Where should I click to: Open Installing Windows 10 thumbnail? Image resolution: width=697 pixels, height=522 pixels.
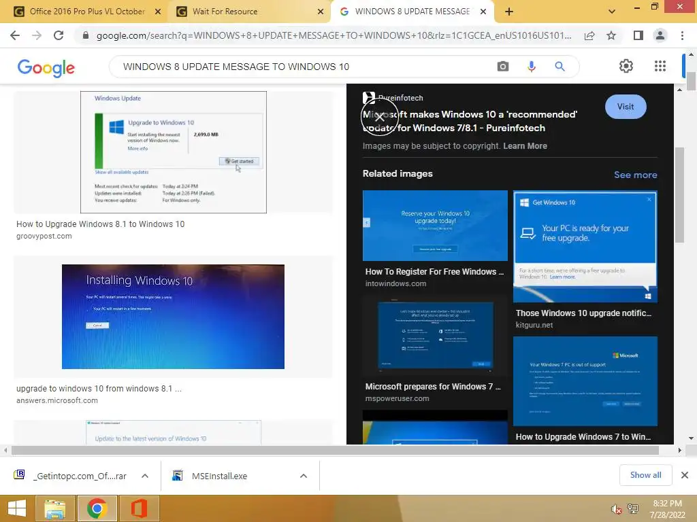coord(173,317)
